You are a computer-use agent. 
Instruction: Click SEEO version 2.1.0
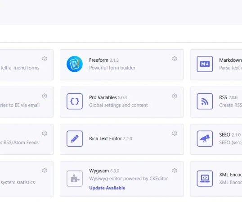tap(236, 135)
